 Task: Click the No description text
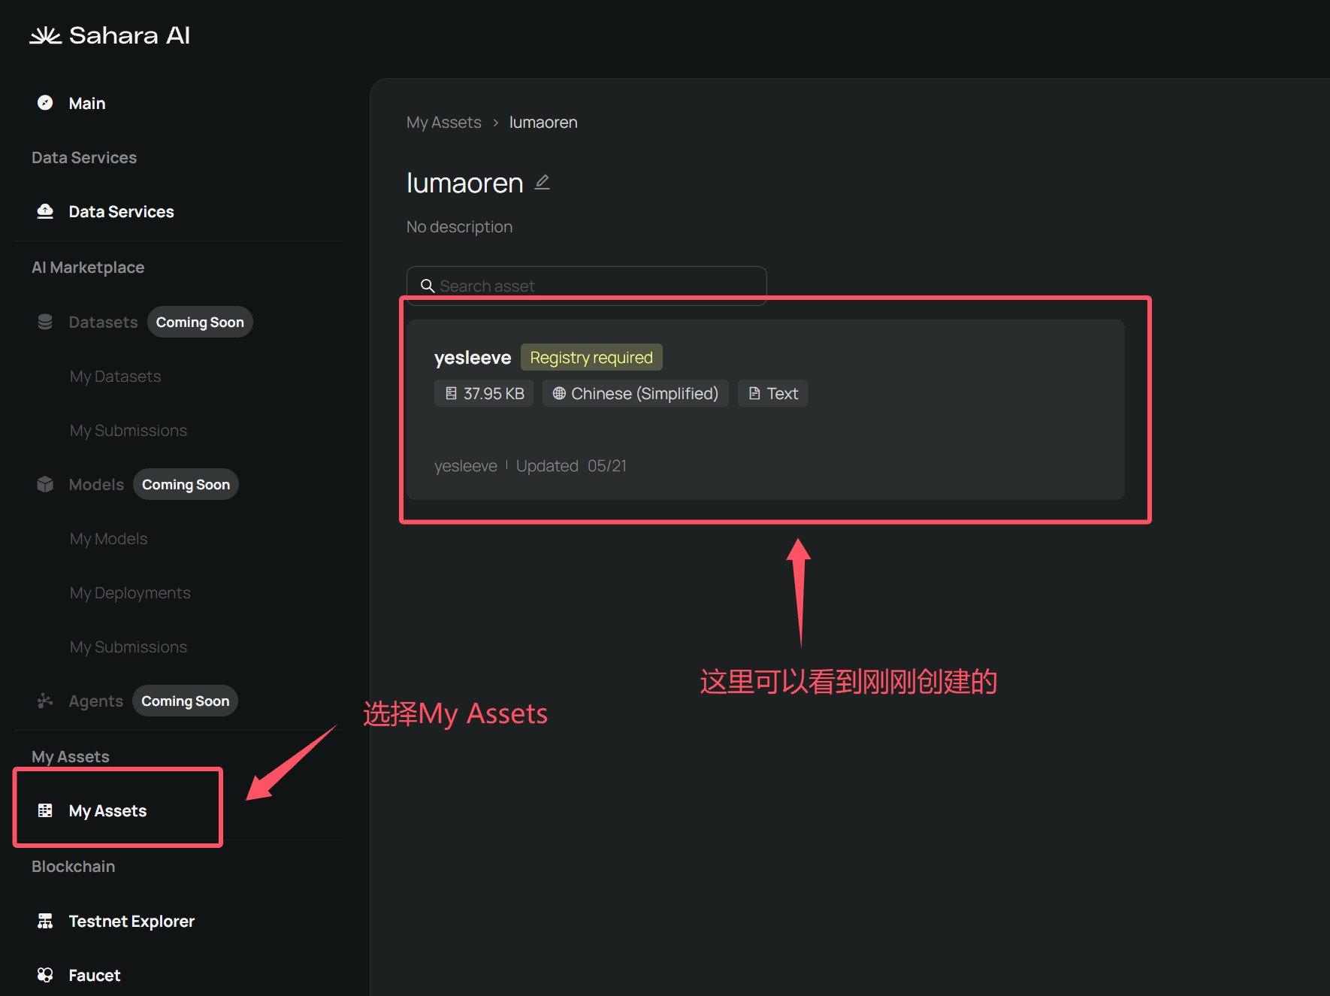click(x=459, y=226)
